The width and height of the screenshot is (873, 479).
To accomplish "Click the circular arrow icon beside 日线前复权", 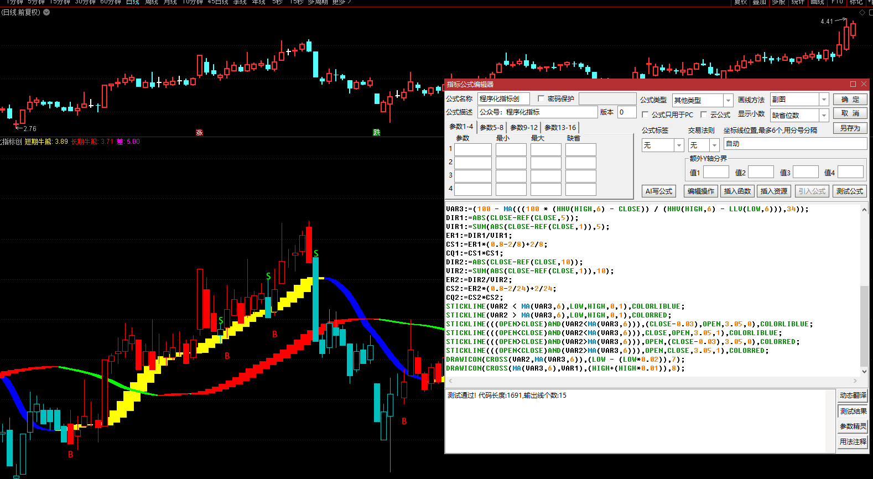I will pos(46,12).
